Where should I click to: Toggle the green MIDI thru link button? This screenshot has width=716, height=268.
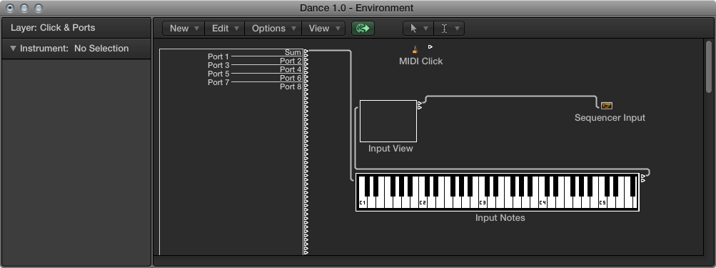click(363, 29)
